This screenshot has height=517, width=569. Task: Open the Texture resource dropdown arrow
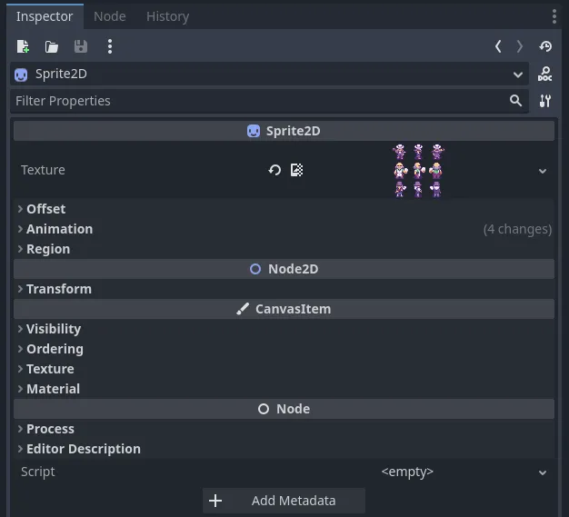[543, 171]
